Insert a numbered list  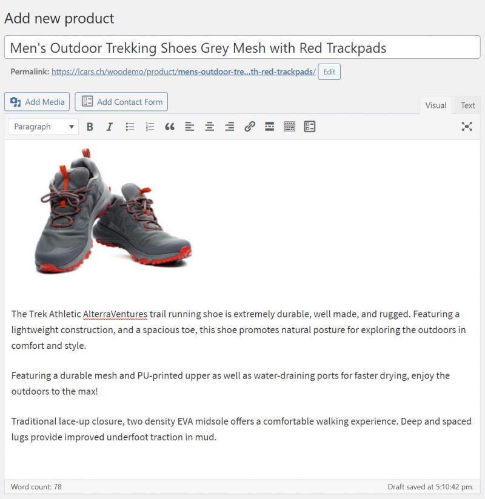[x=150, y=127]
